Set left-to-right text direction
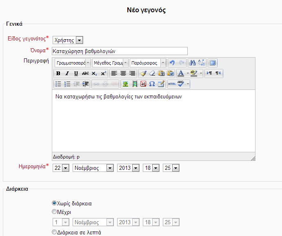 pyautogui.click(x=209, y=73)
